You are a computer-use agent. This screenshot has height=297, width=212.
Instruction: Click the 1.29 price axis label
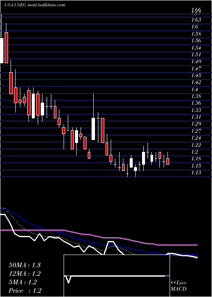pos(196,124)
